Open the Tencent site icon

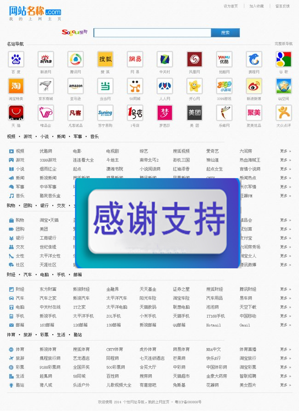tap(75, 59)
